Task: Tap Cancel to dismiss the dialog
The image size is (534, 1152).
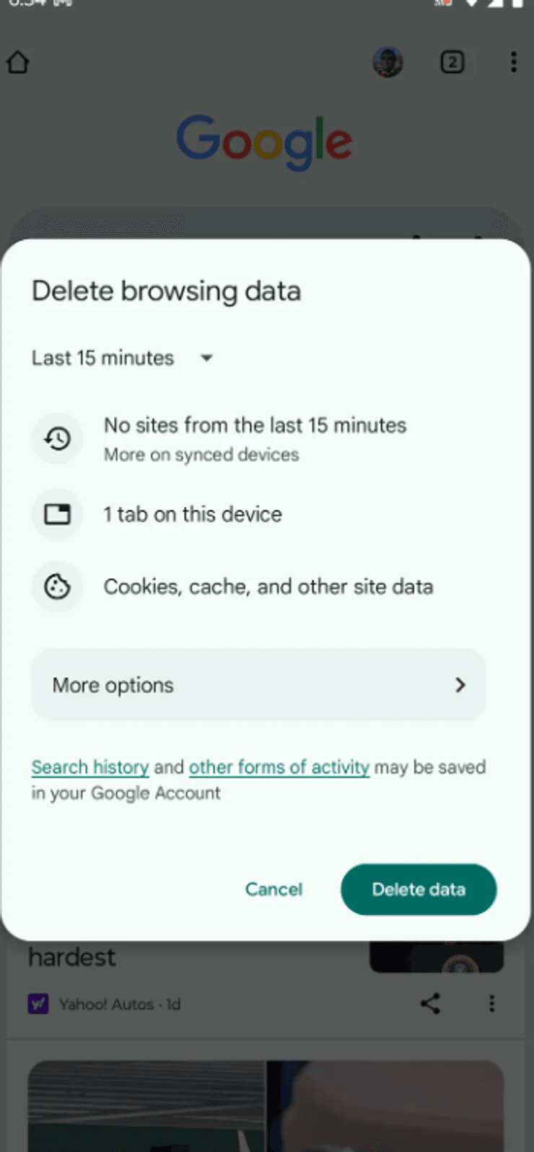Action: (274, 889)
